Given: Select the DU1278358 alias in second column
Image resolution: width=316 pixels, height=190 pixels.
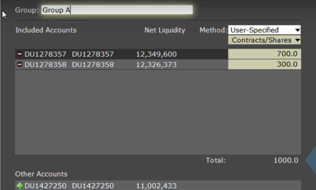Looking at the screenshot, I should tap(93, 65).
